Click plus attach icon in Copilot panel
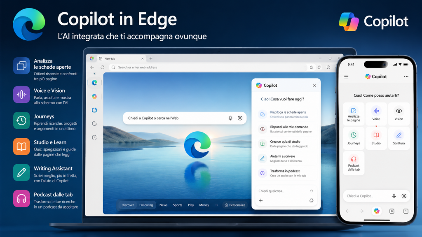 point(261,200)
